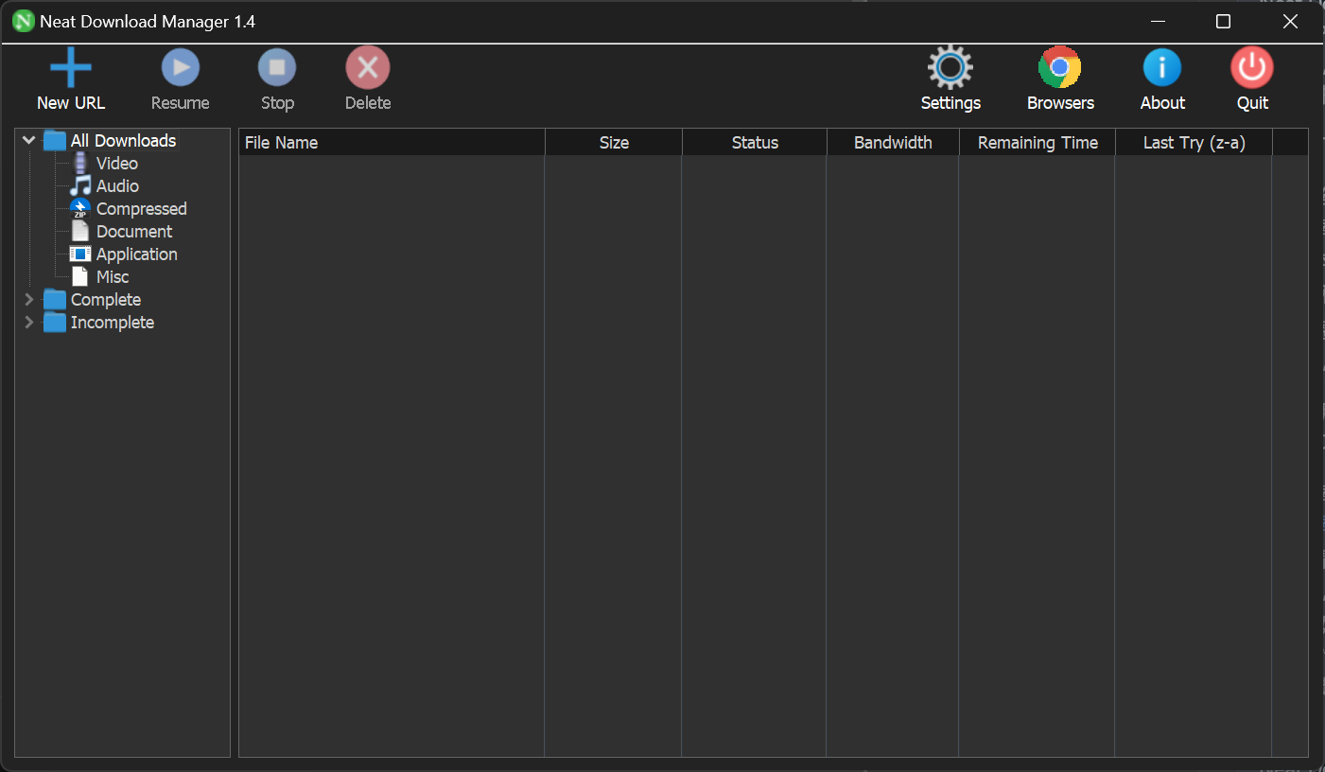Click the Video category film icon
This screenshot has height=772, width=1325.
[80, 164]
